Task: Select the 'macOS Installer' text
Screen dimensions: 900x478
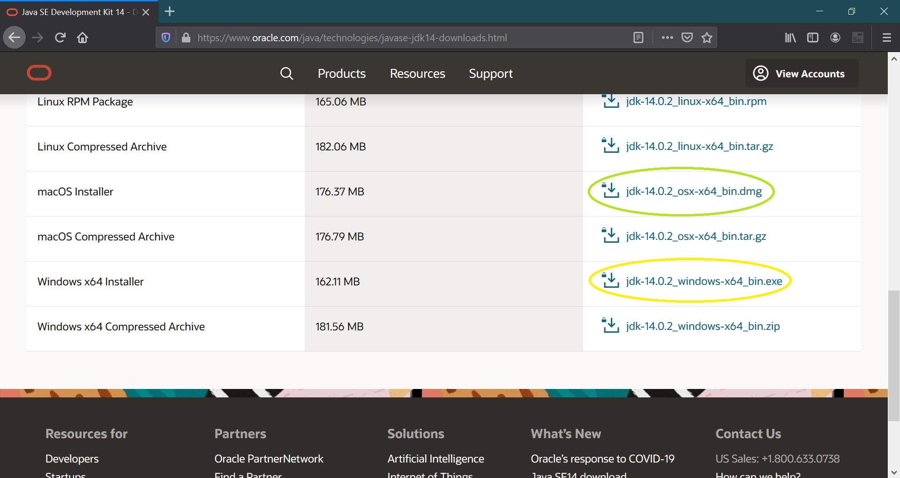Action: tap(75, 192)
